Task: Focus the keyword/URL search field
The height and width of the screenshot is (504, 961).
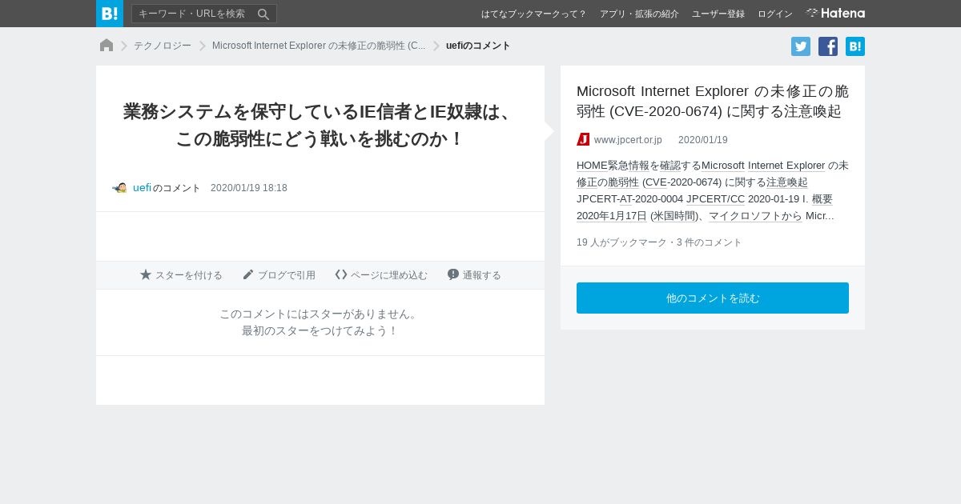Action: pos(204,14)
